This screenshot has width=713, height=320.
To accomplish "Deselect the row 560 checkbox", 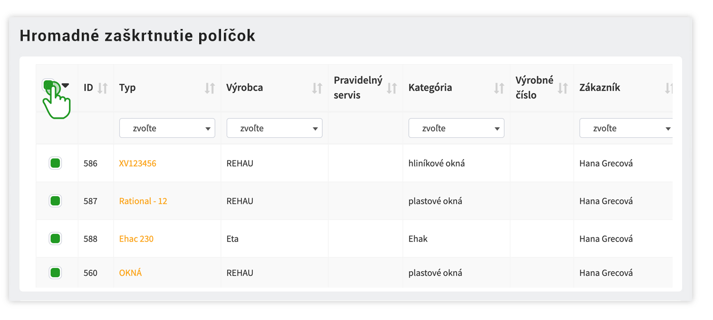I will click(55, 273).
